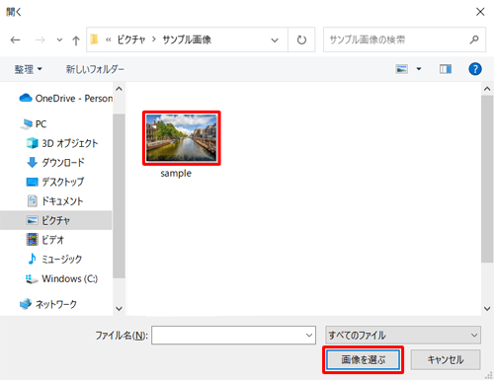Open 3D オブジェクト folder
This screenshot has height=380, width=494.
[x=62, y=143]
